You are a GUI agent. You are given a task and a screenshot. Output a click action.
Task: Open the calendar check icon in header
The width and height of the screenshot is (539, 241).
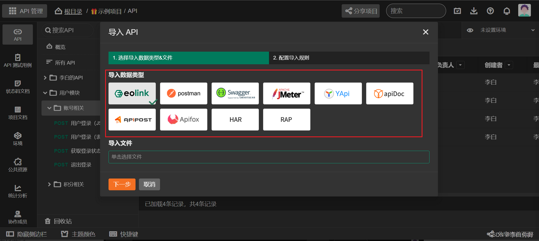coord(457,11)
